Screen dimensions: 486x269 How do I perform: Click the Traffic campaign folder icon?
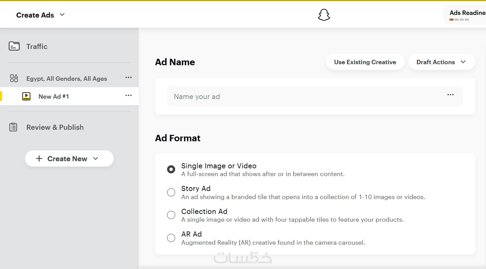click(14, 46)
